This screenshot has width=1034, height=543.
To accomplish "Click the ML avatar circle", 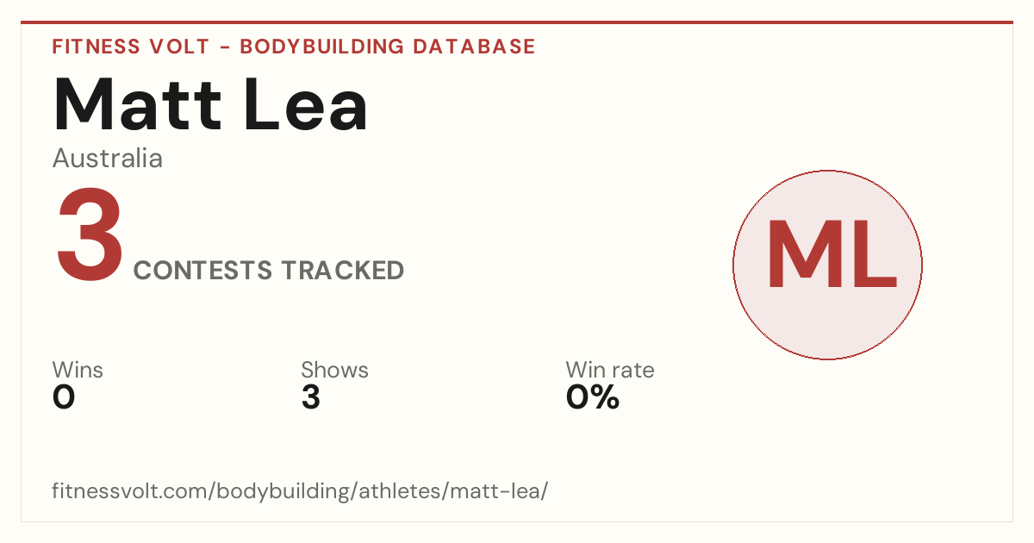I will [x=827, y=265].
